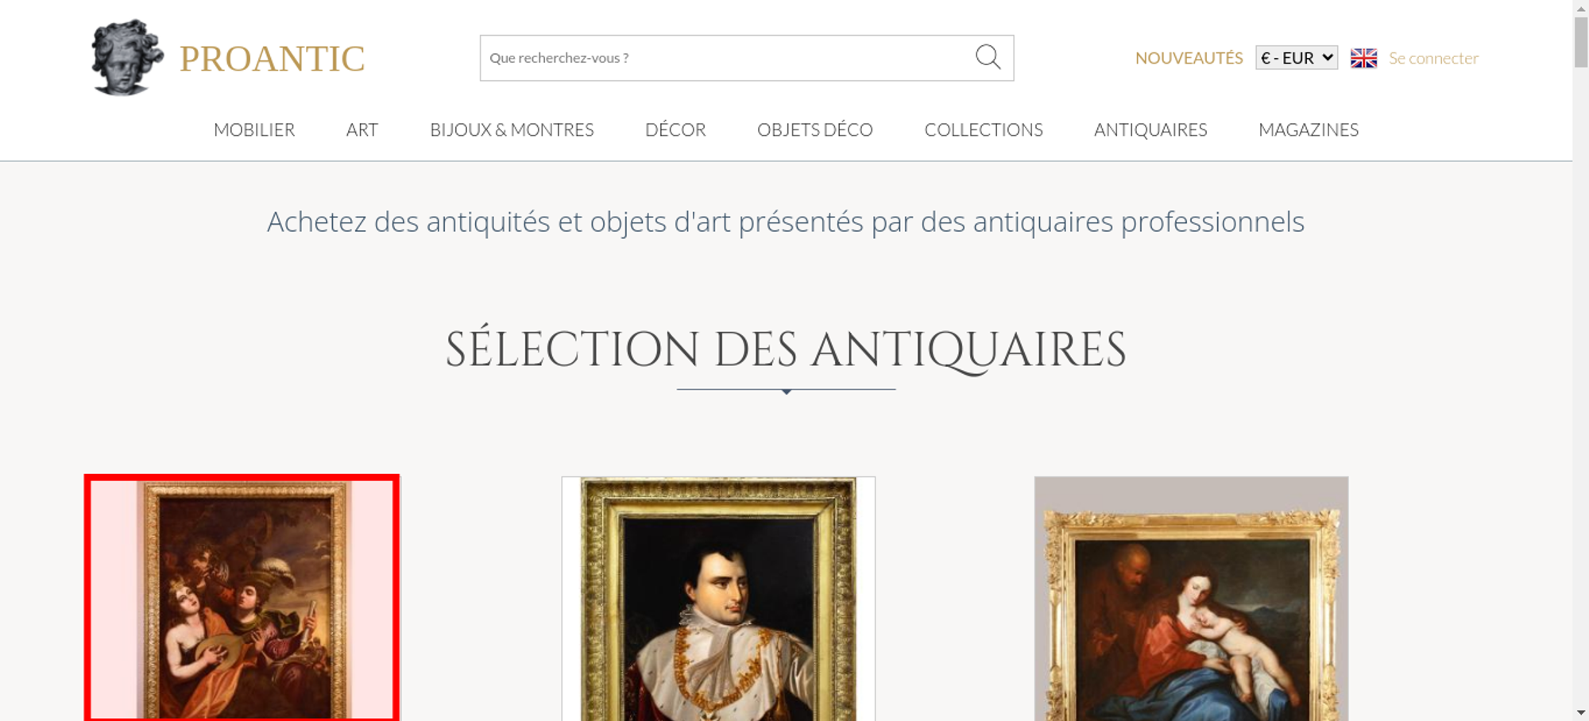The width and height of the screenshot is (1589, 721).
Task: Click into the 'Que recherchez-vous ?' search field
Action: point(727,58)
